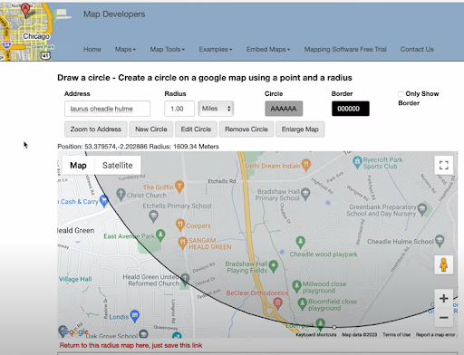Click the Christ Church marker icon

tap(121, 195)
